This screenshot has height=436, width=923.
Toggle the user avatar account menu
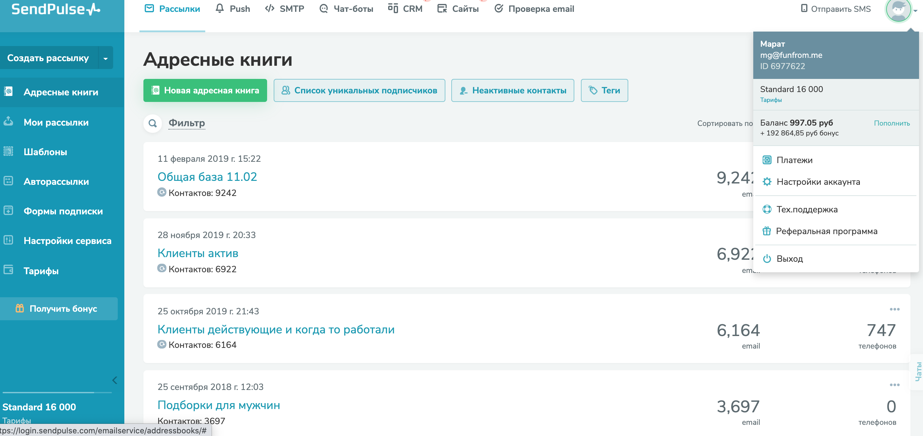tap(898, 9)
